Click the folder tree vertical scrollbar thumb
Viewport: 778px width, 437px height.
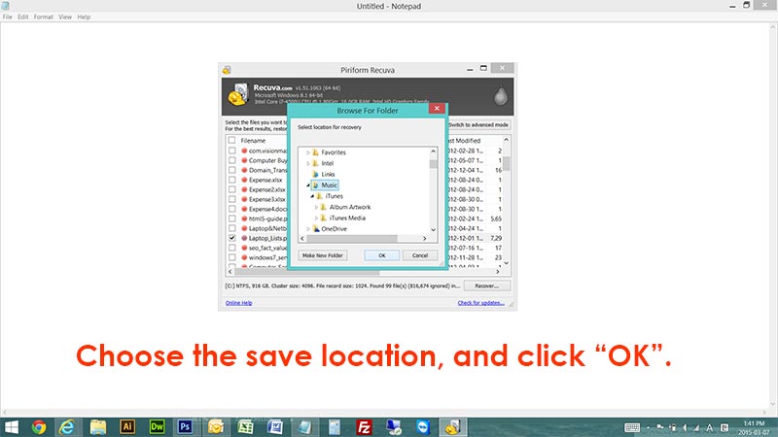pyautogui.click(x=433, y=164)
